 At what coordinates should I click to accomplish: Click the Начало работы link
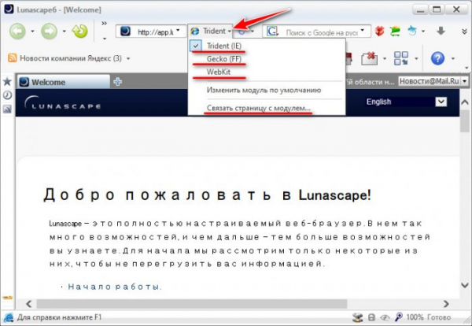pyautogui.click(x=115, y=287)
